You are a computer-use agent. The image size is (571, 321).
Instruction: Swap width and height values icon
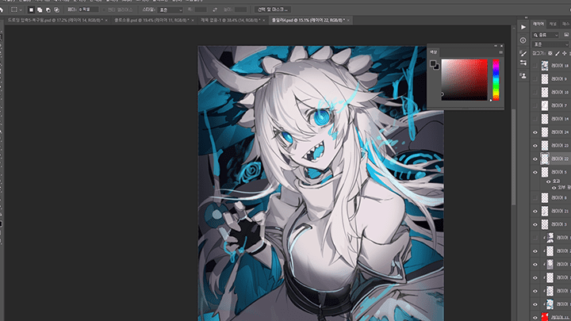tap(215, 10)
